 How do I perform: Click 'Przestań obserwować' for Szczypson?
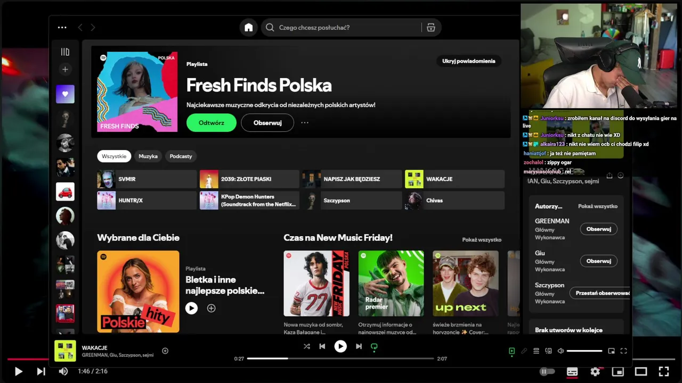point(600,293)
